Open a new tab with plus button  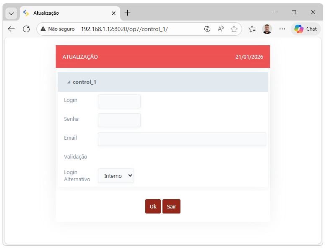click(x=128, y=13)
